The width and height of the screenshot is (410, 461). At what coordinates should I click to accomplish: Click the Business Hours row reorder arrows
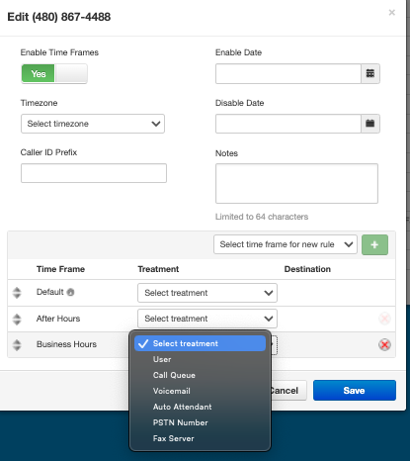click(x=17, y=344)
